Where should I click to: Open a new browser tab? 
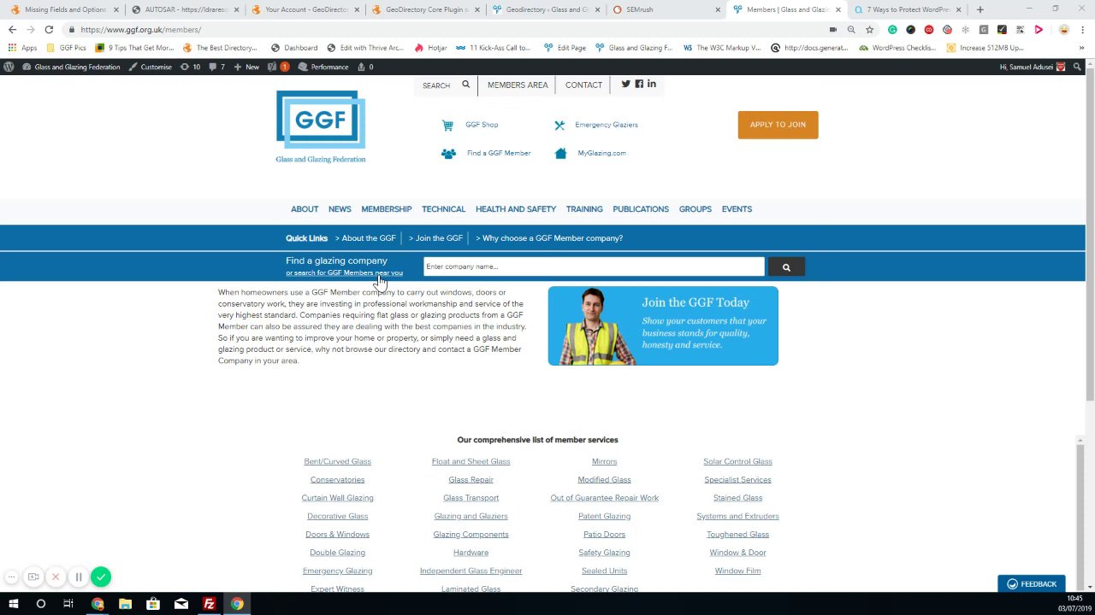click(980, 9)
